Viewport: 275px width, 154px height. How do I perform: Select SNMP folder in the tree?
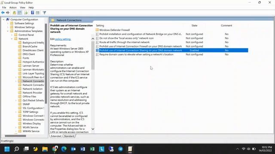tap(26, 104)
